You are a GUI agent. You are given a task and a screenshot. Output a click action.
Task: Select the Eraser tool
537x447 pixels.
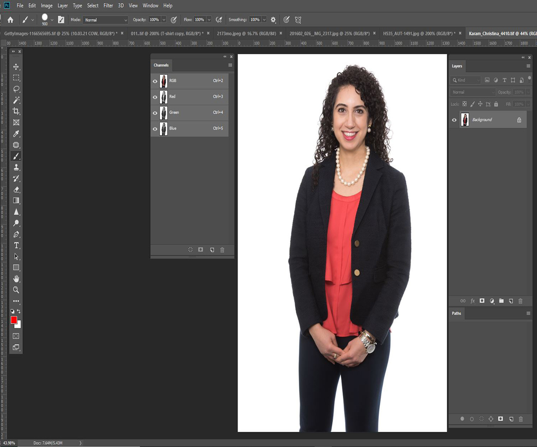click(16, 190)
